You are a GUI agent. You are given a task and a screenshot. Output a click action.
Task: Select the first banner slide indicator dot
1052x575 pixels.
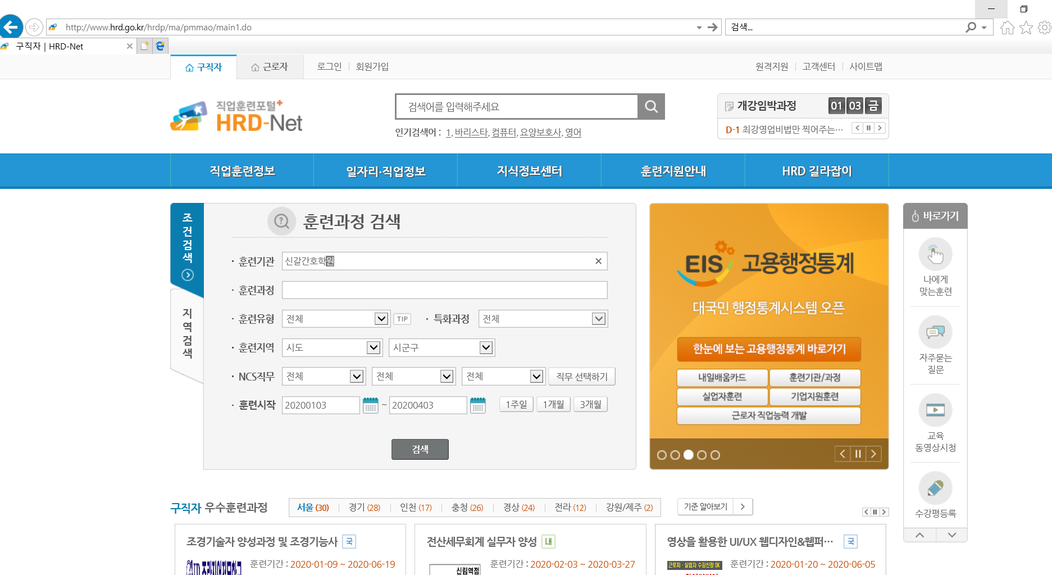tap(662, 455)
